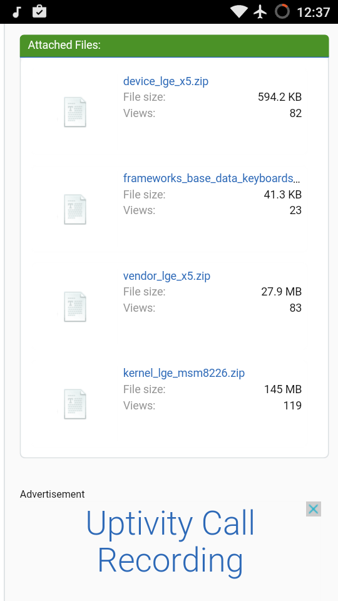Viewport: 338px width, 601px height.
Task: Close the advertisement with the X icon
Action: click(314, 509)
